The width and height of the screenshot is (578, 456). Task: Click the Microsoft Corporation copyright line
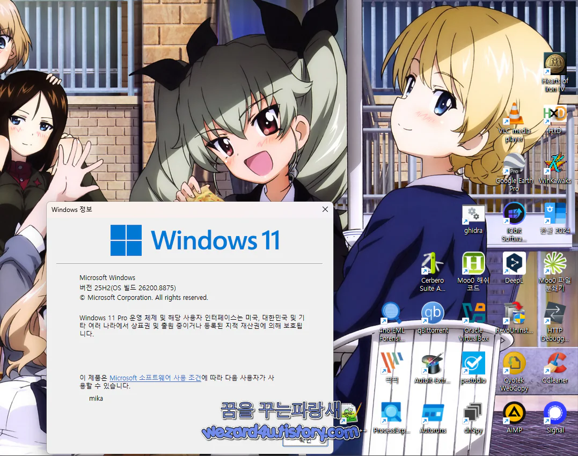click(144, 297)
